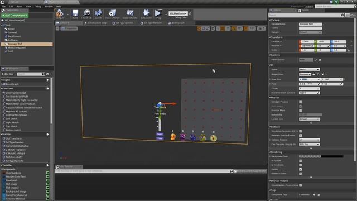Select the SlotTransform macro
Viewport: 357px width, 201px height.
click(x=13, y=138)
